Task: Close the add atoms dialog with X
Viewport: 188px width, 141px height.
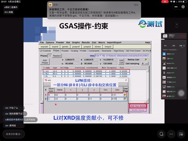Action: (126, 80)
